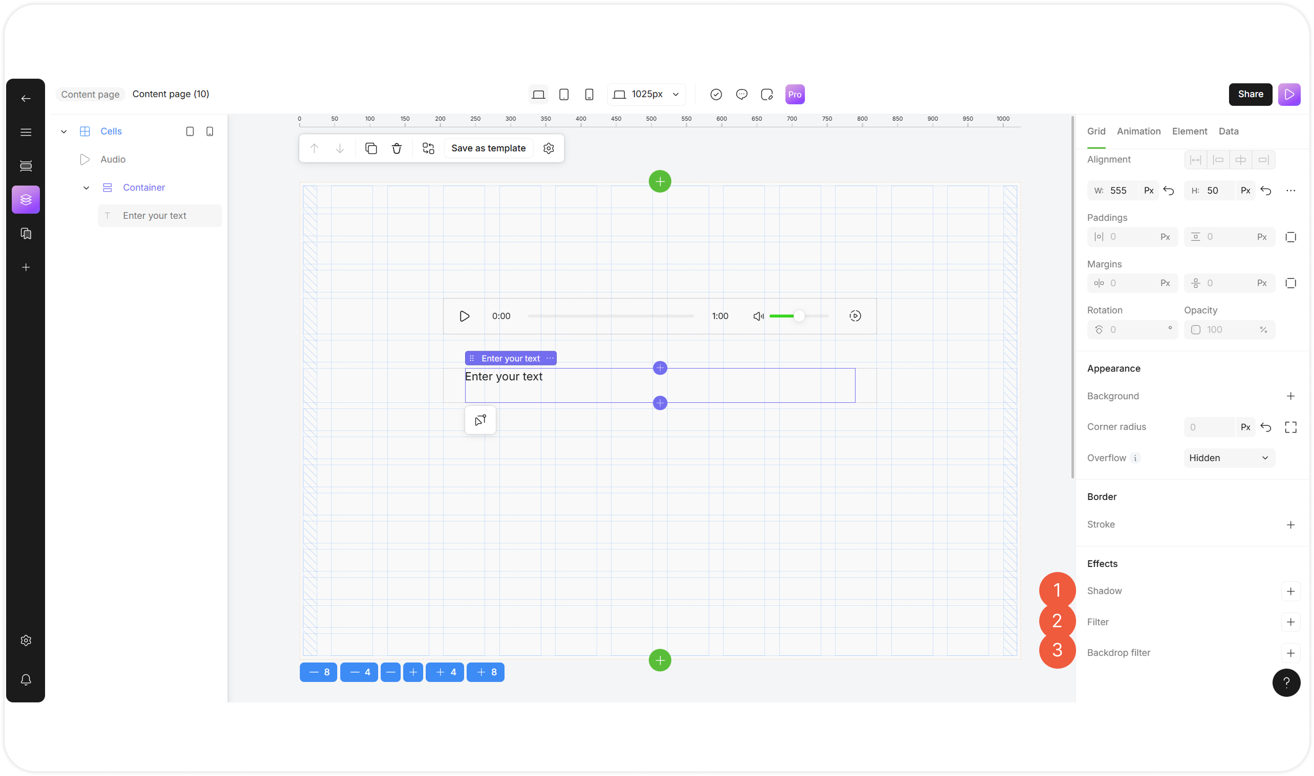Screen dimensions: 1314x776
Task: Open the Element tab
Action: [1189, 131]
